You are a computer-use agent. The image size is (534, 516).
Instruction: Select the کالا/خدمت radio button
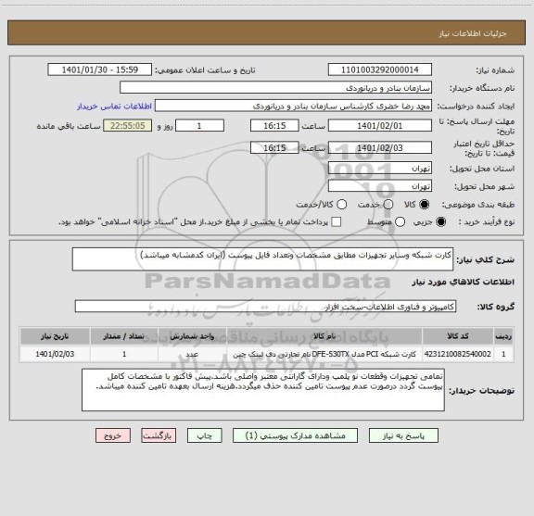tap(341, 205)
